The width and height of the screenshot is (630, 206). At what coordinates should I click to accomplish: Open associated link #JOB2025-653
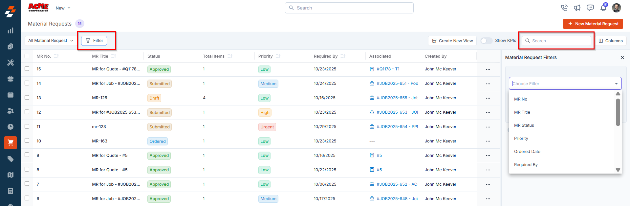click(397, 112)
